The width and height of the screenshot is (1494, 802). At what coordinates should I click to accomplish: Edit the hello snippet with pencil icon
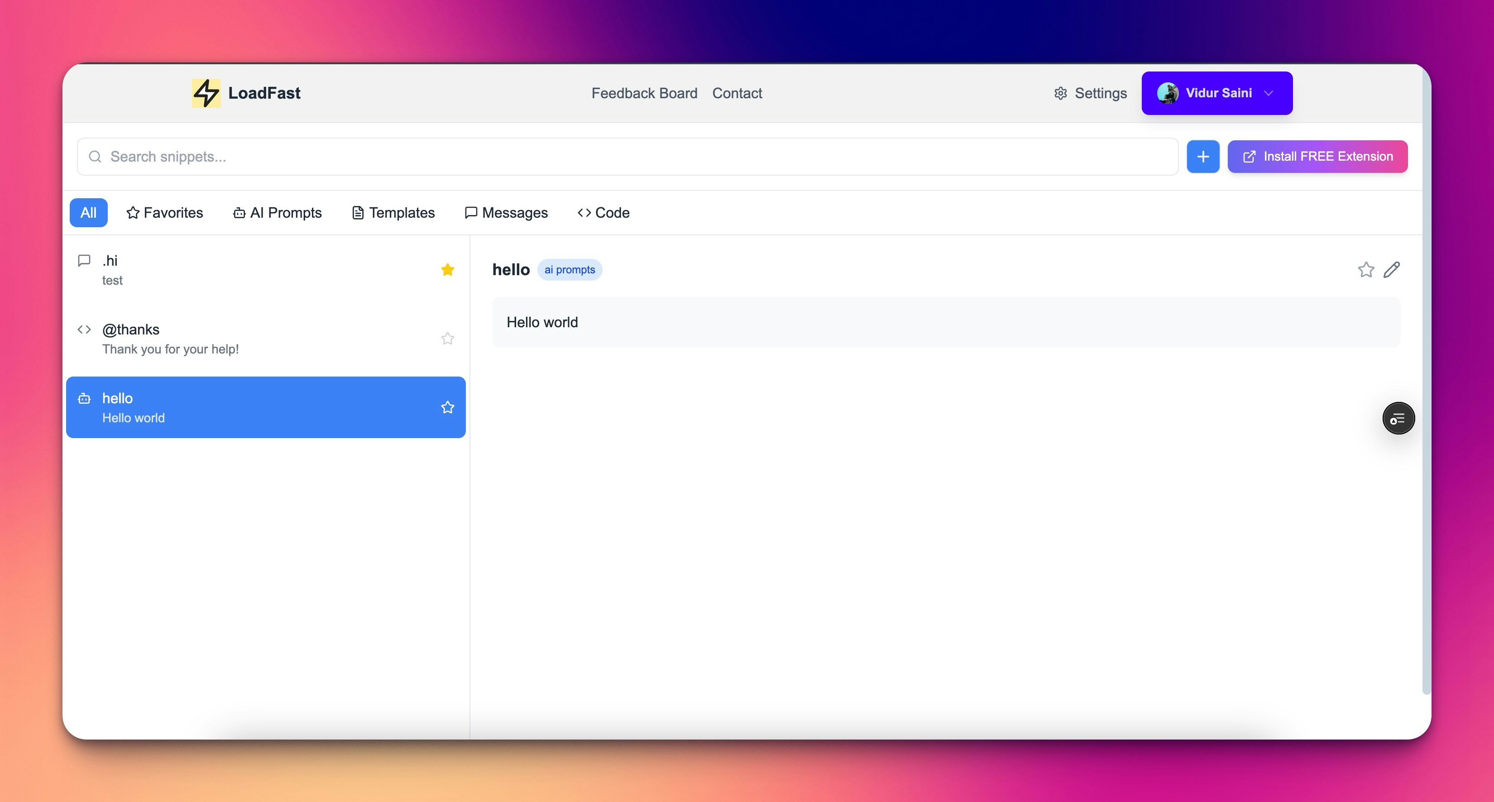[x=1391, y=270]
